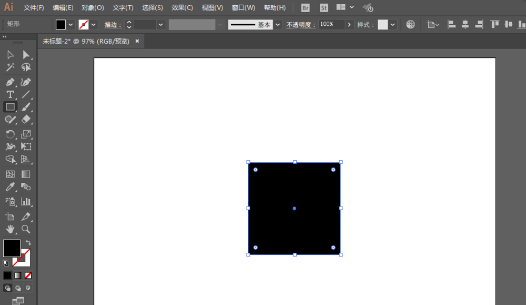This screenshot has width=526, height=305.
Task: Click the large black fill swatch in toolbox
Action: tap(12, 248)
